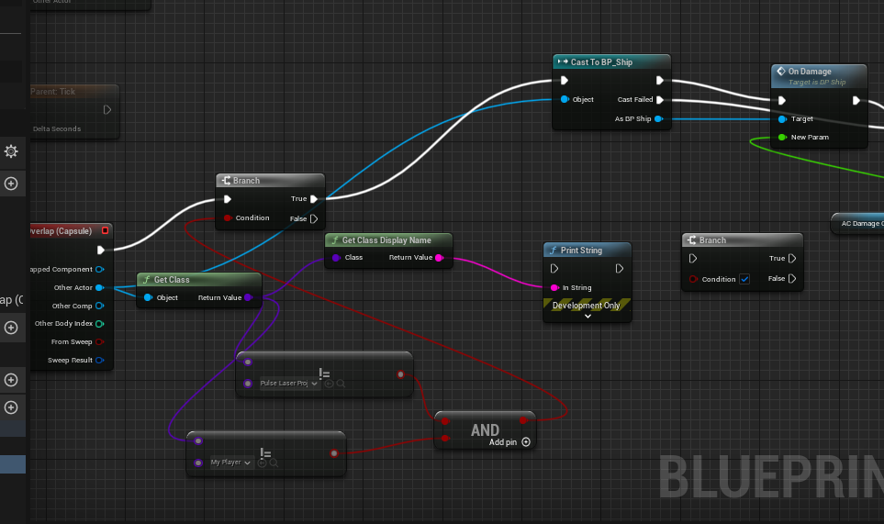Screen dimensions: 884x524
Task: Click the first plus icon below the gear
Action: [11, 184]
